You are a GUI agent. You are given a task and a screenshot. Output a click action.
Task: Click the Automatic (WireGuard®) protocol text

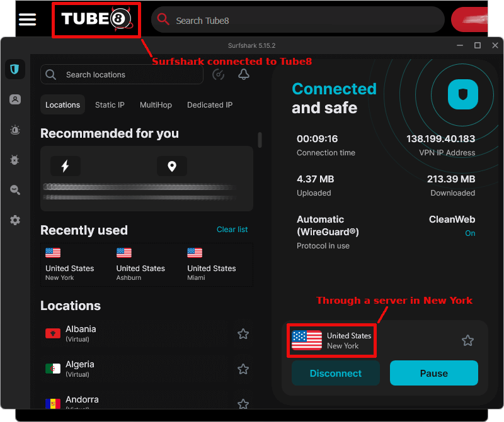pyautogui.click(x=328, y=226)
